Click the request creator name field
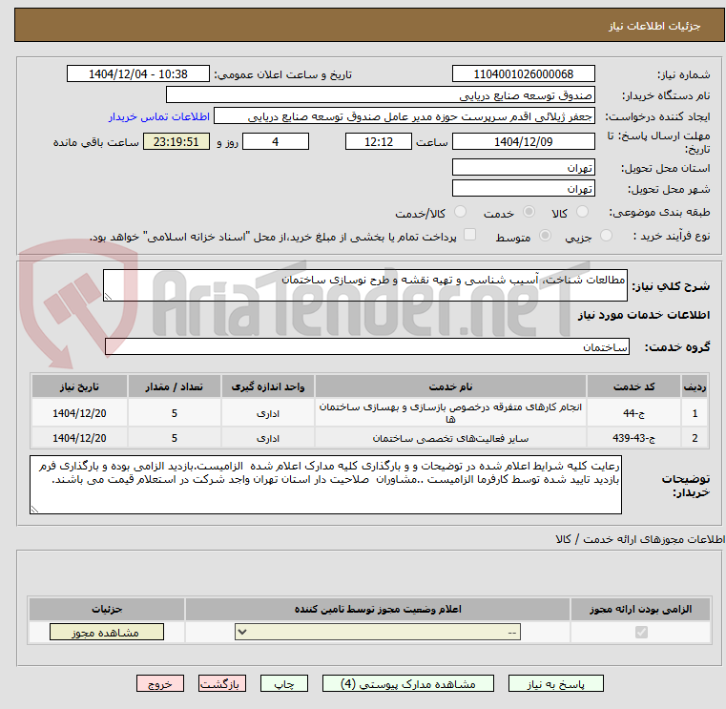The image size is (726, 709). coord(404,116)
